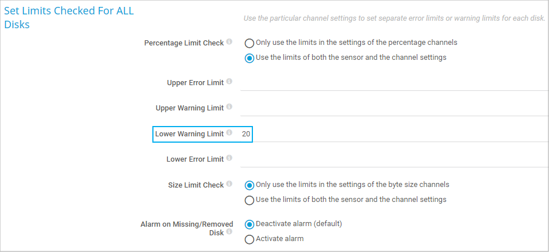The width and height of the screenshot is (549, 252).
Task: Click the Upper Error Limit input field
Action: 394,83
